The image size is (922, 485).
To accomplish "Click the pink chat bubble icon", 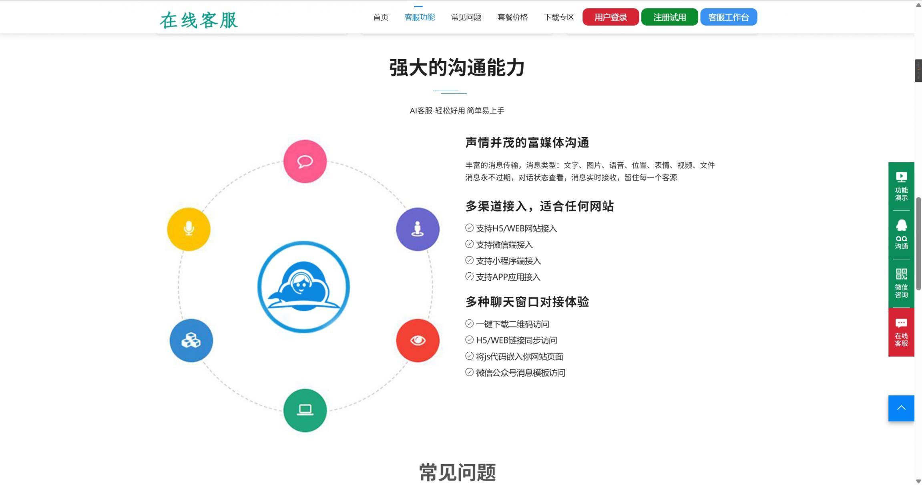I will 305,162.
